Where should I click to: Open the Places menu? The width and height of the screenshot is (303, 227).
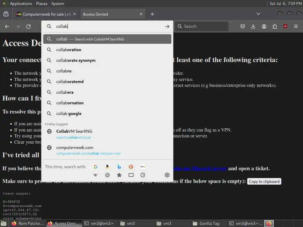tap(41, 4)
